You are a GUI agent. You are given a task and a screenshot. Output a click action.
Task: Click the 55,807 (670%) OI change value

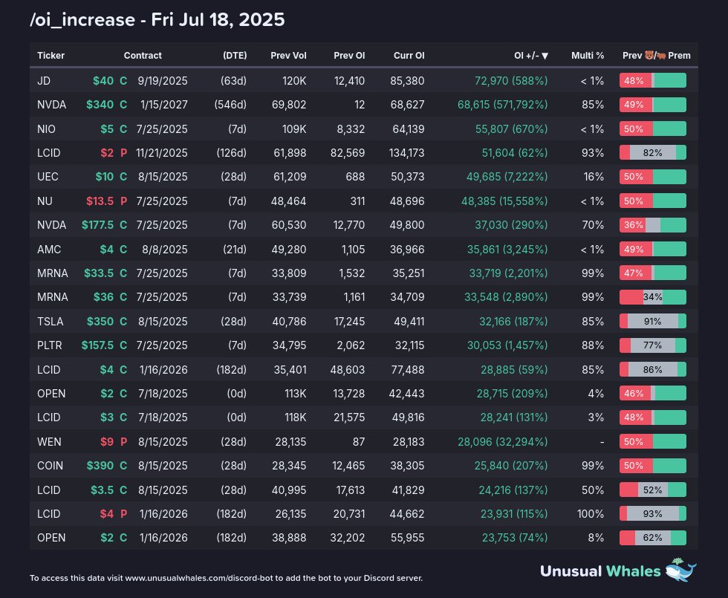pyautogui.click(x=512, y=129)
